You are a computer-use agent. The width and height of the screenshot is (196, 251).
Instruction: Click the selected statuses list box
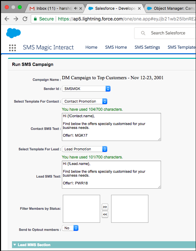[x=130, y=209]
